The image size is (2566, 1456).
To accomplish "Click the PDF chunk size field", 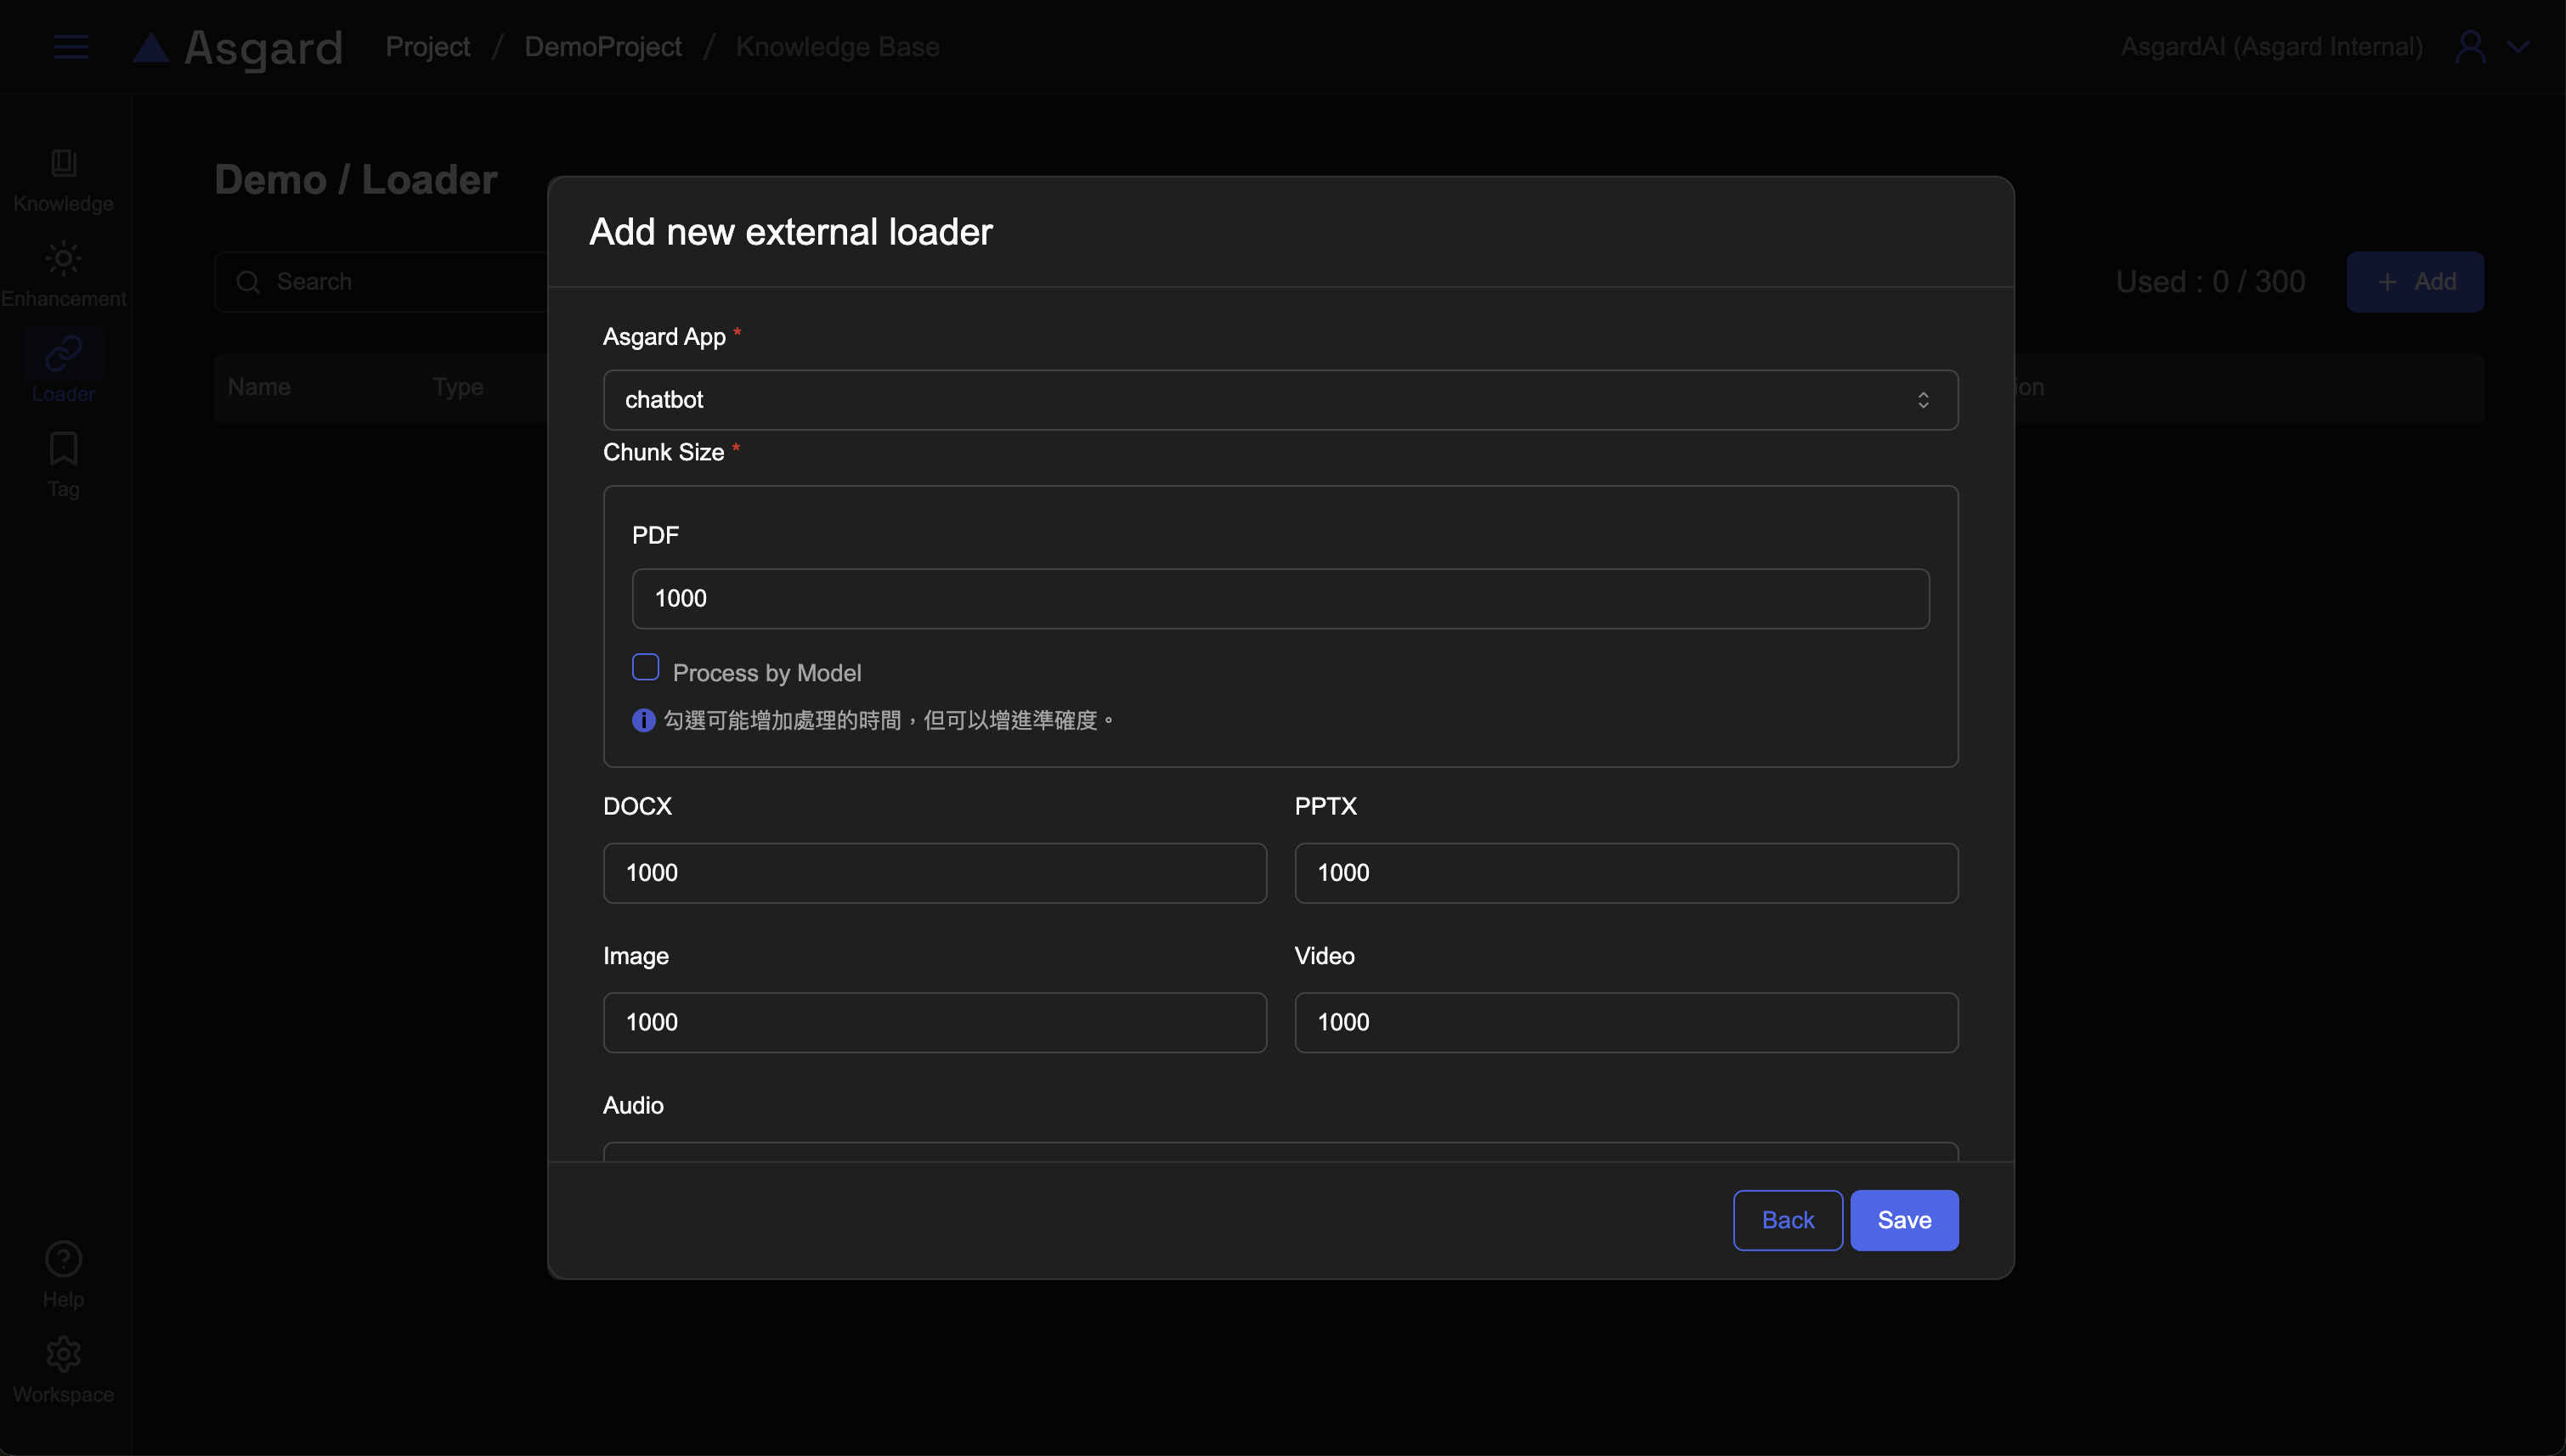I will click(1280, 598).
